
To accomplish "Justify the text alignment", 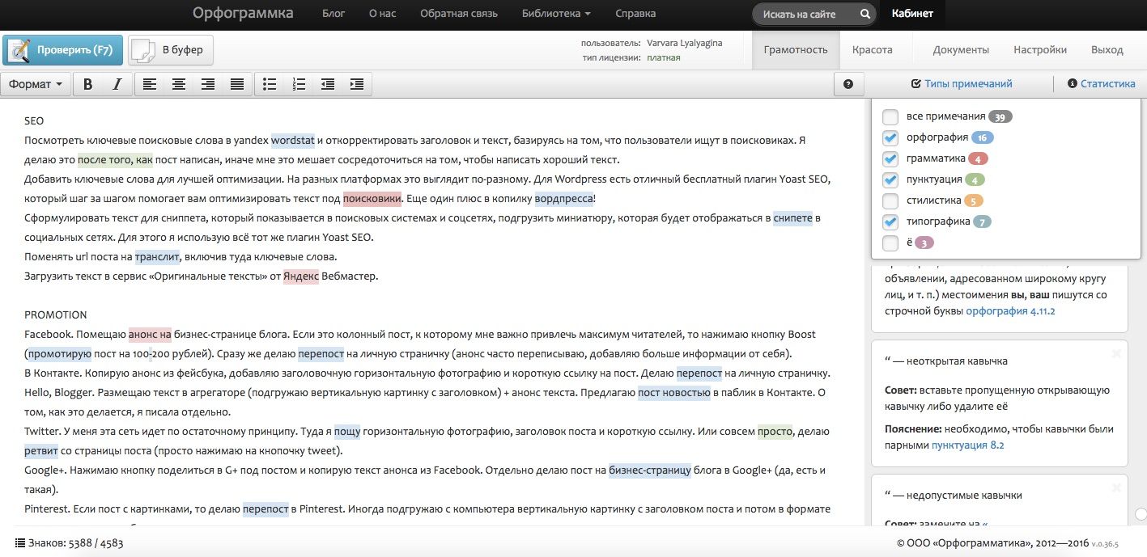I will tap(236, 84).
